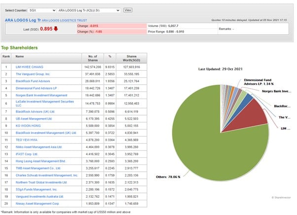The image size is (297, 215).
Task: Open Dimensional Fund Advisors LP link
Action: point(36,88)
